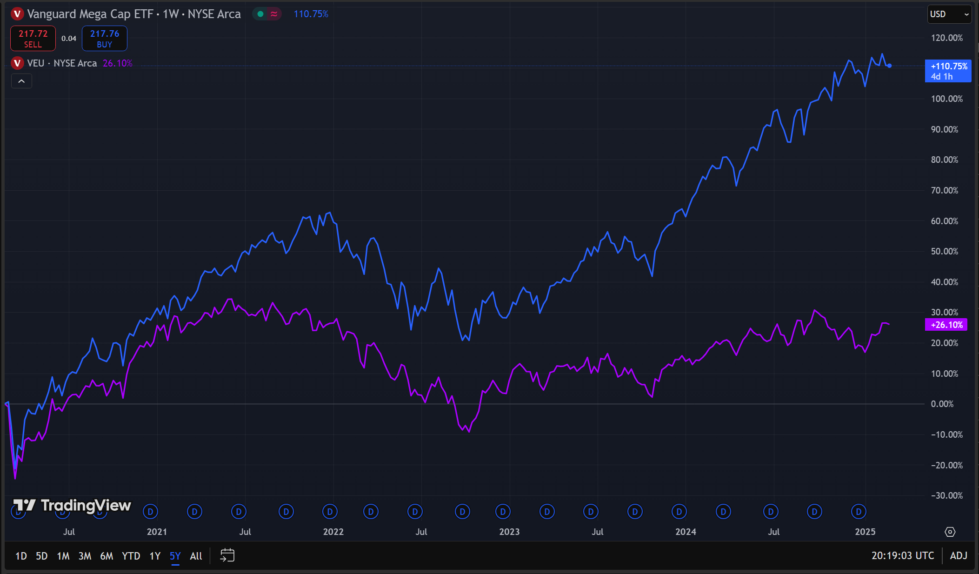Click dividend marker nearest the 2022 label
Screen dimensions: 979x574
tap(330, 512)
